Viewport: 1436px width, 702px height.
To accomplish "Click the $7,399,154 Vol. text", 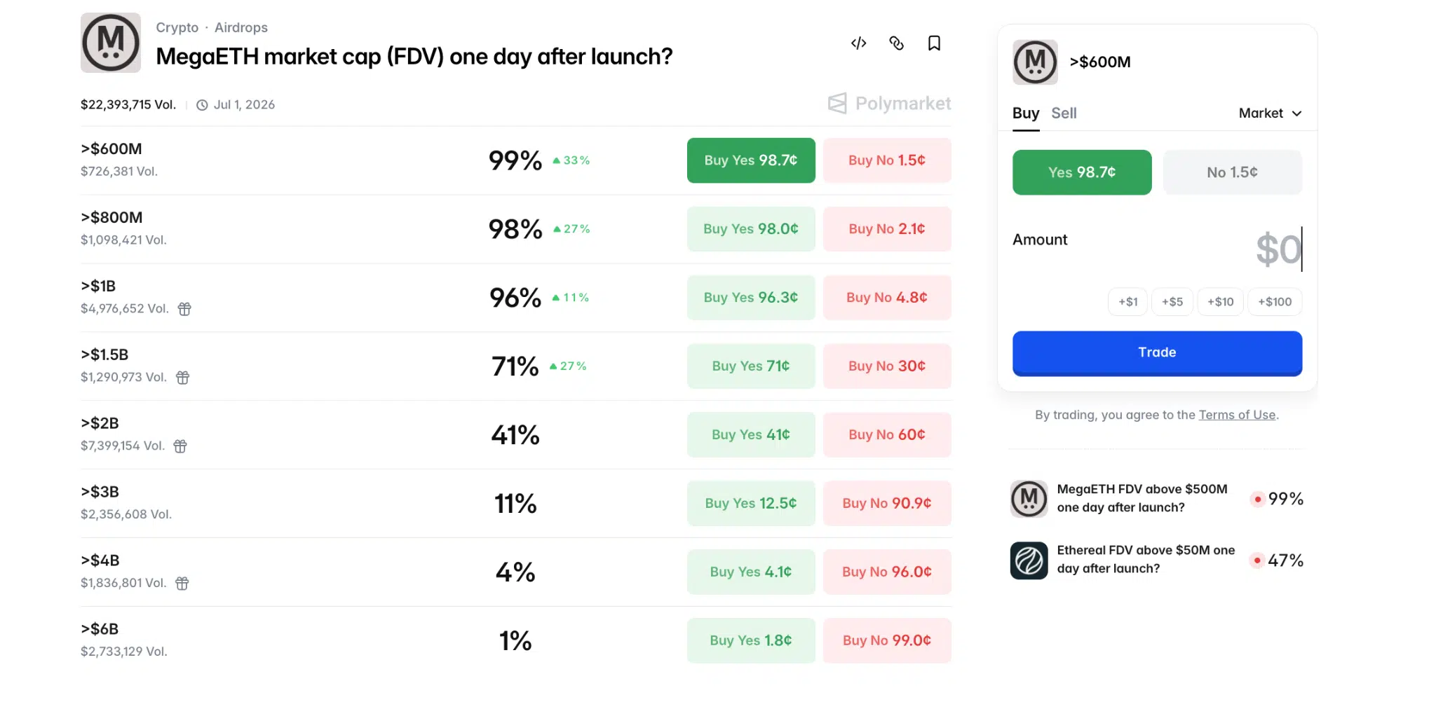I will tap(123, 446).
